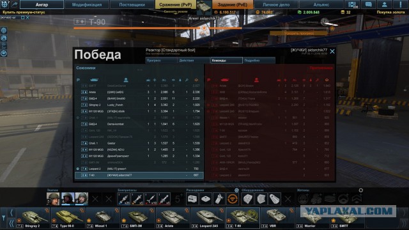Select the aidarchik77 T-90 row in allies
409x230 pixels.
coord(139,175)
